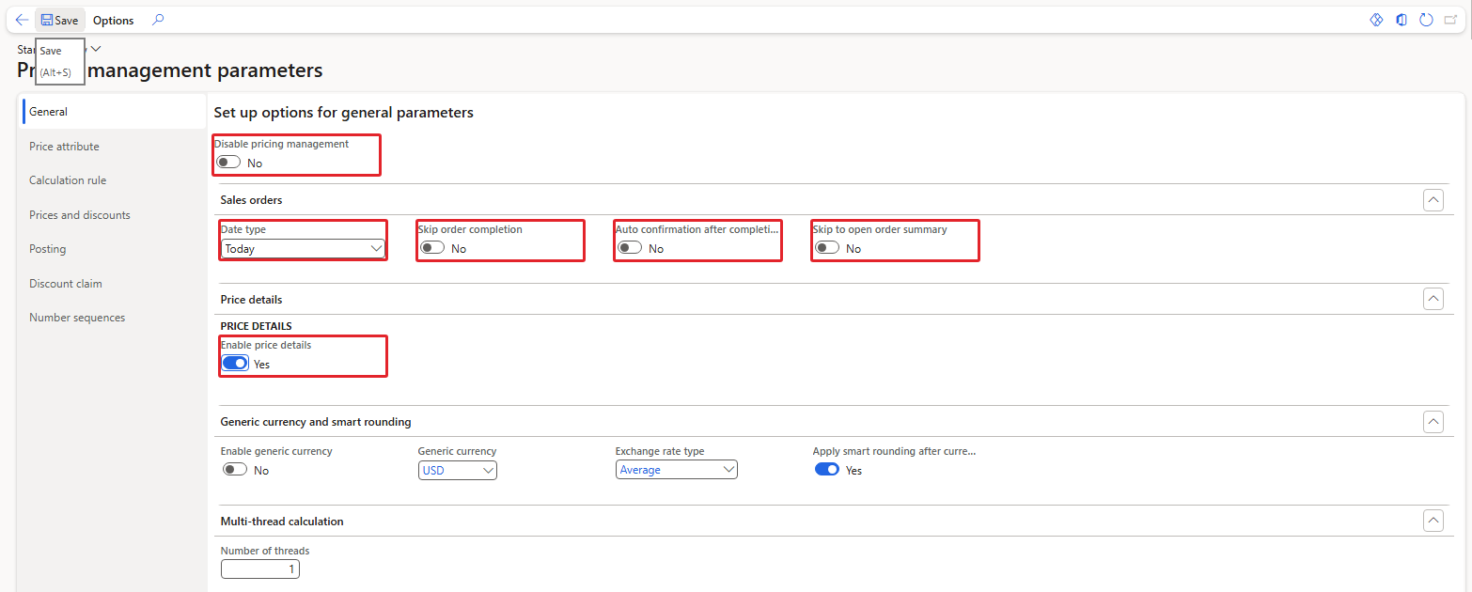Image resolution: width=1472 pixels, height=592 pixels.
Task: Open the Date type dropdown
Action: (x=303, y=249)
